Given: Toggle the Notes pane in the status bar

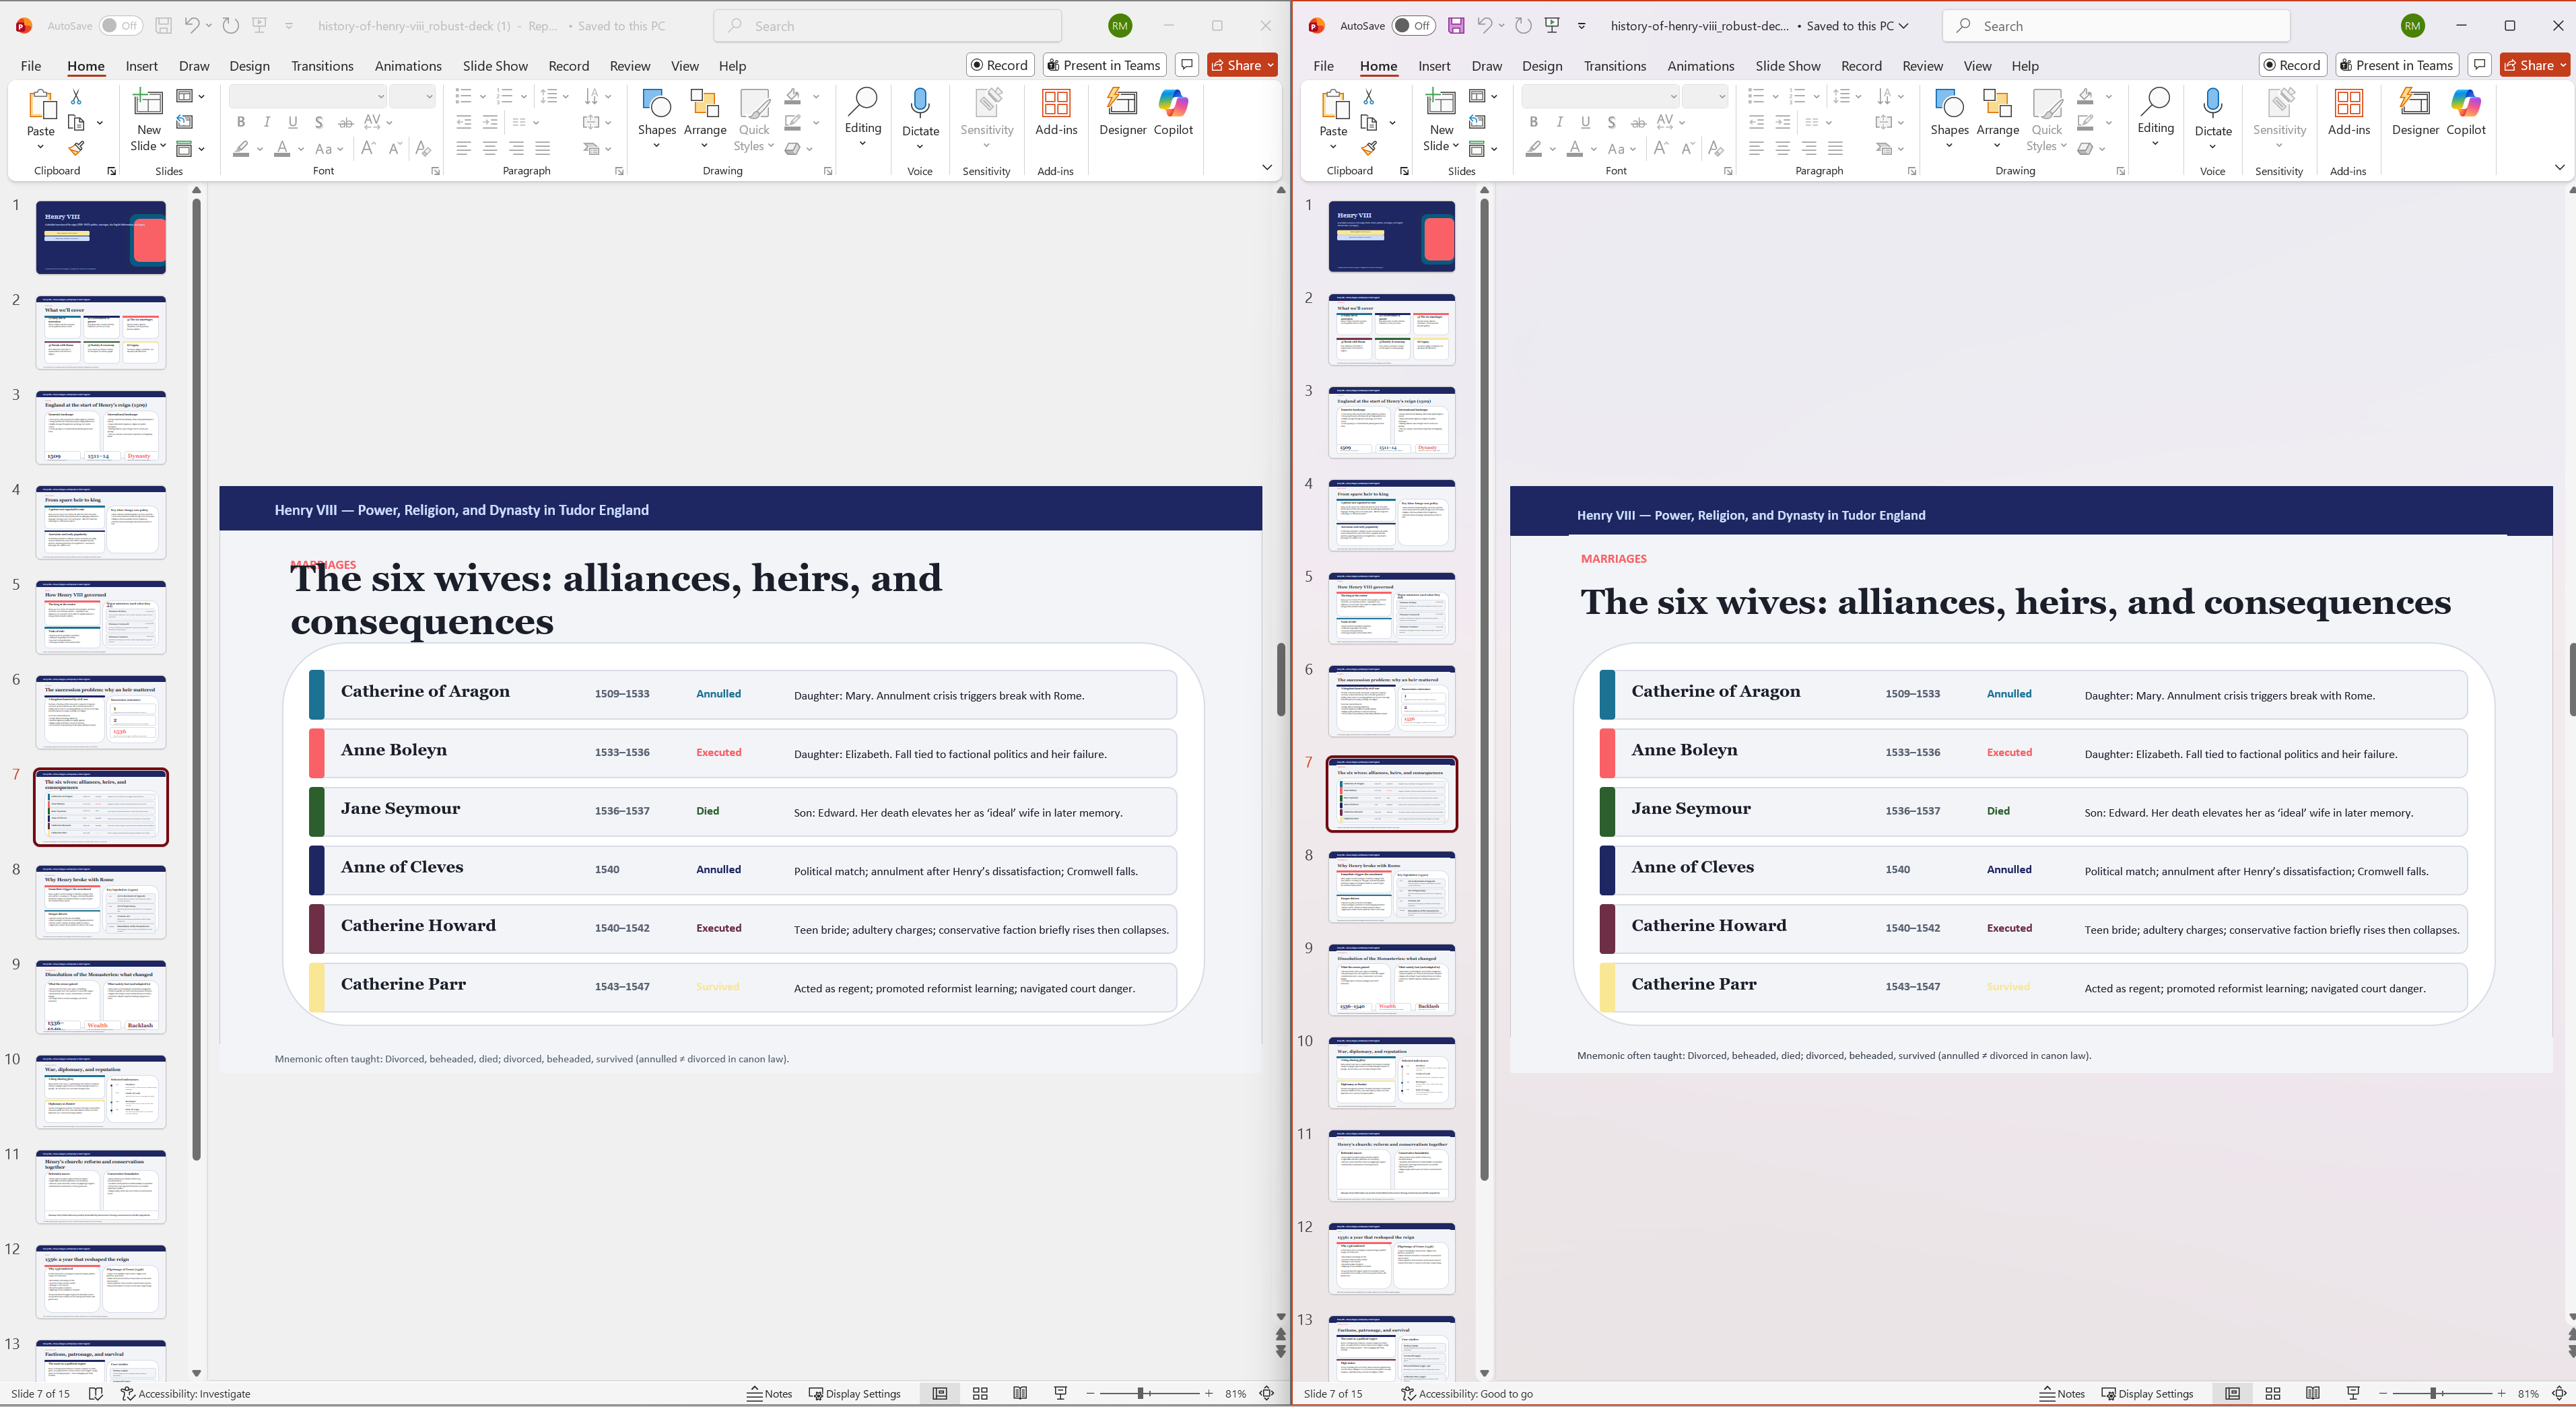Looking at the screenshot, I should tap(769, 1393).
